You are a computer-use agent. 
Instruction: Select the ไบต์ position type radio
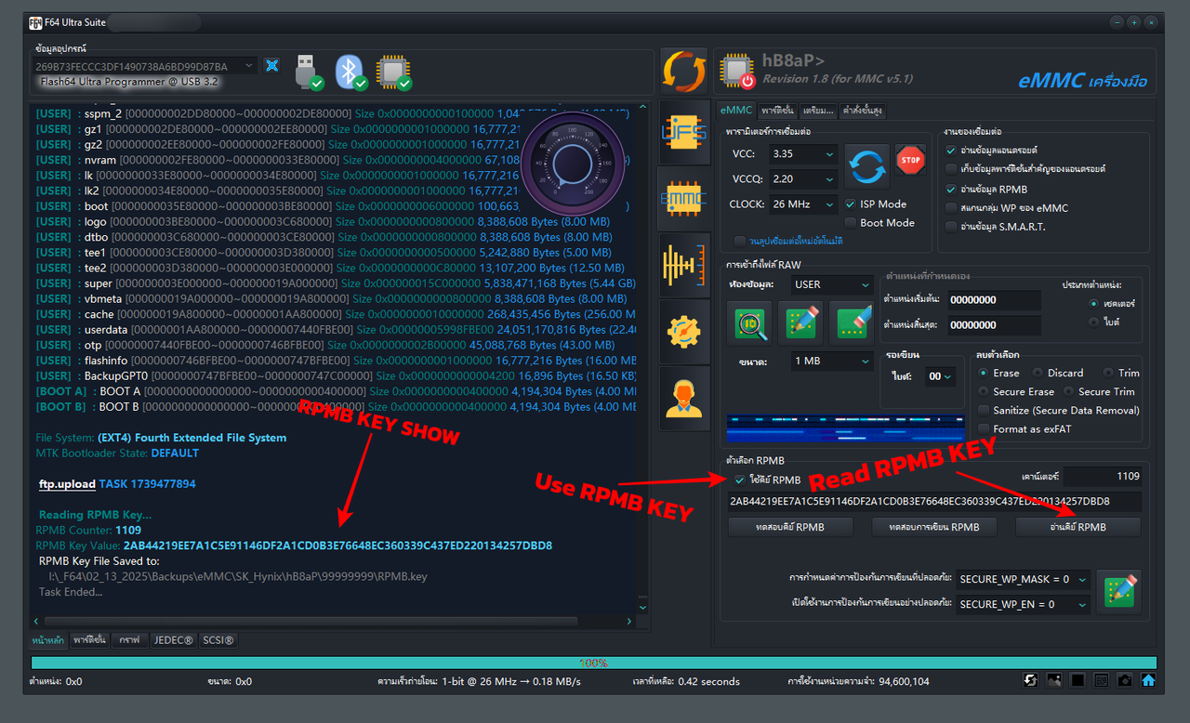pyautogui.click(x=1093, y=322)
